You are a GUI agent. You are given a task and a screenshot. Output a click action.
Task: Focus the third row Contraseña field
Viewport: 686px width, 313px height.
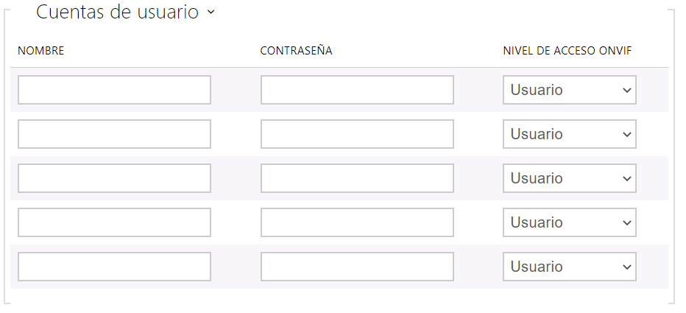point(357,178)
